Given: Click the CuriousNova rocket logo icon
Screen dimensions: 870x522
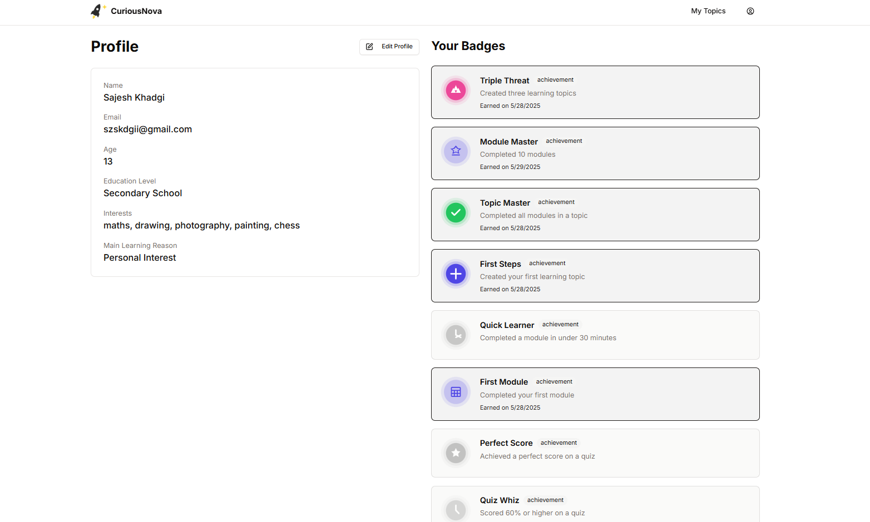Looking at the screenshot, I should (x=97, y=11).
